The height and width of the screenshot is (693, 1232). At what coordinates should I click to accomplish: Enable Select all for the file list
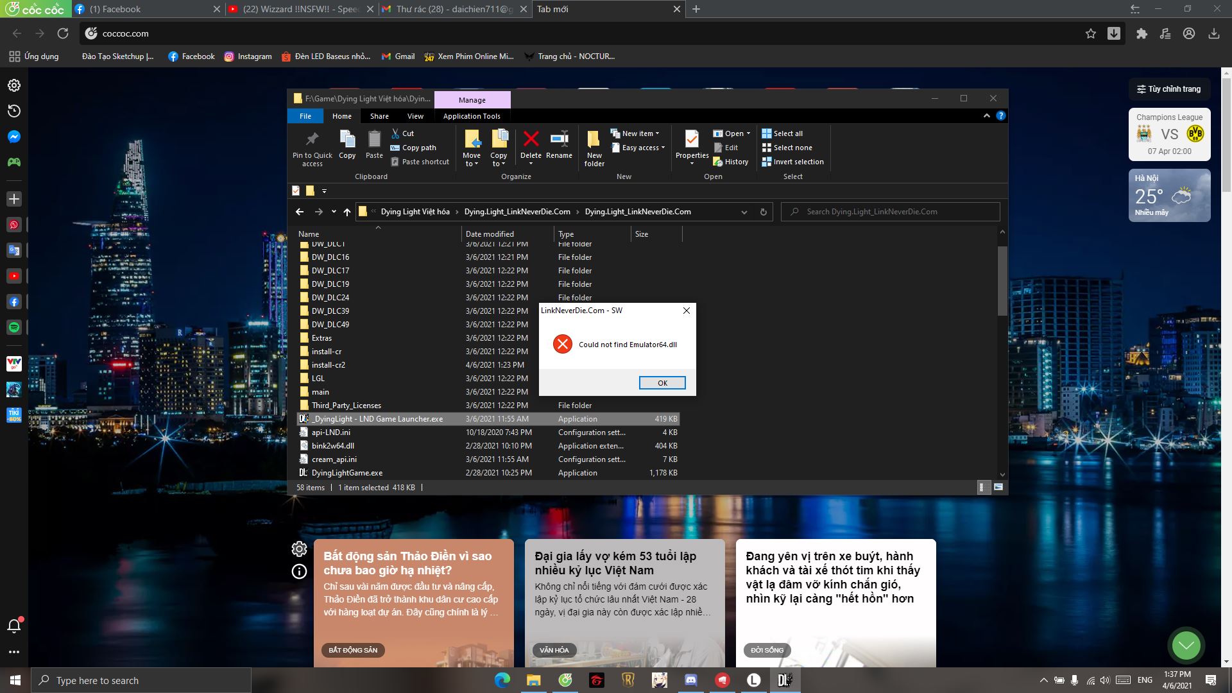click(x=783, y=133)
